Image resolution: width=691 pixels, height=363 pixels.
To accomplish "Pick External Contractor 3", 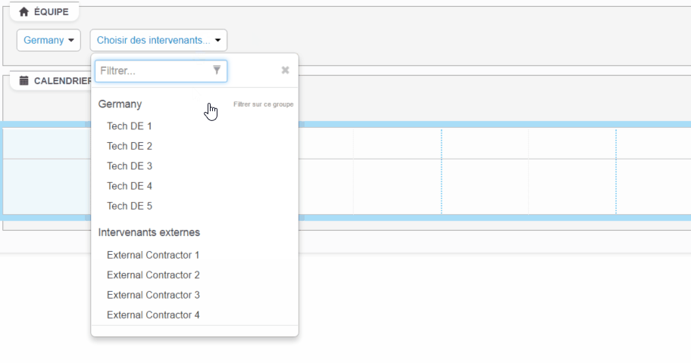I will 153,295.
